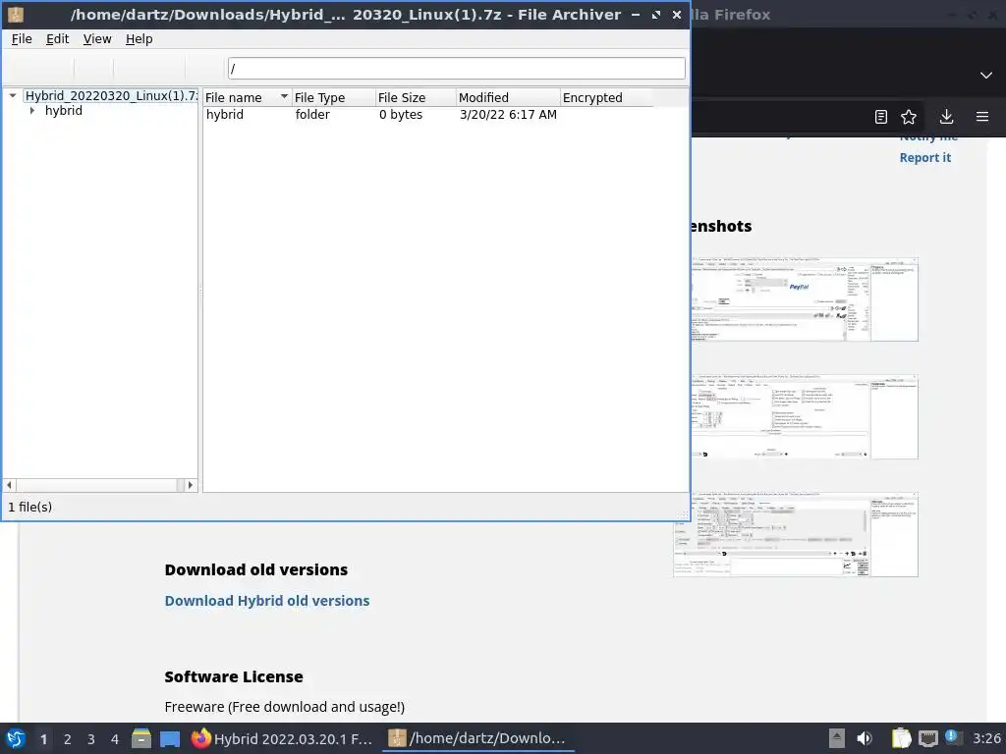Click the blue show desktop icon
This screenshot has height=754, width=1006.
170,739
